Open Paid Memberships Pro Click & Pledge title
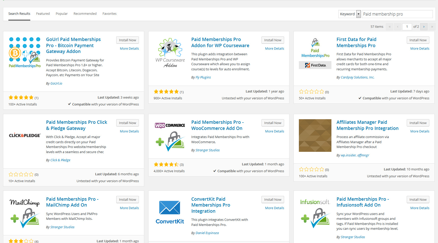The image size is (438, 243). [77, 125]
